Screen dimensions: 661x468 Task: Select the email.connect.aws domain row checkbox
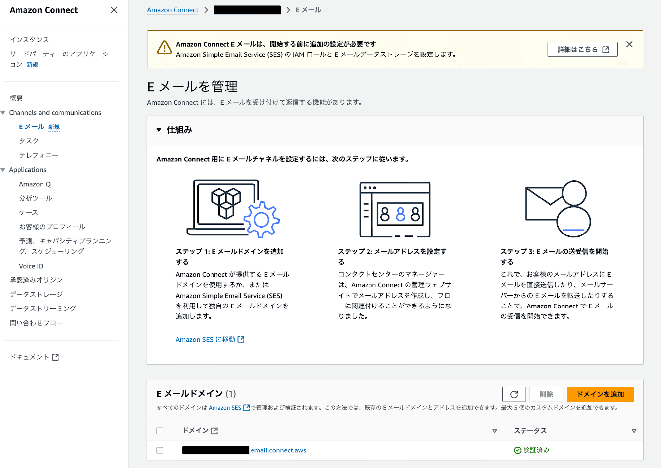click(x=160, y=450)
